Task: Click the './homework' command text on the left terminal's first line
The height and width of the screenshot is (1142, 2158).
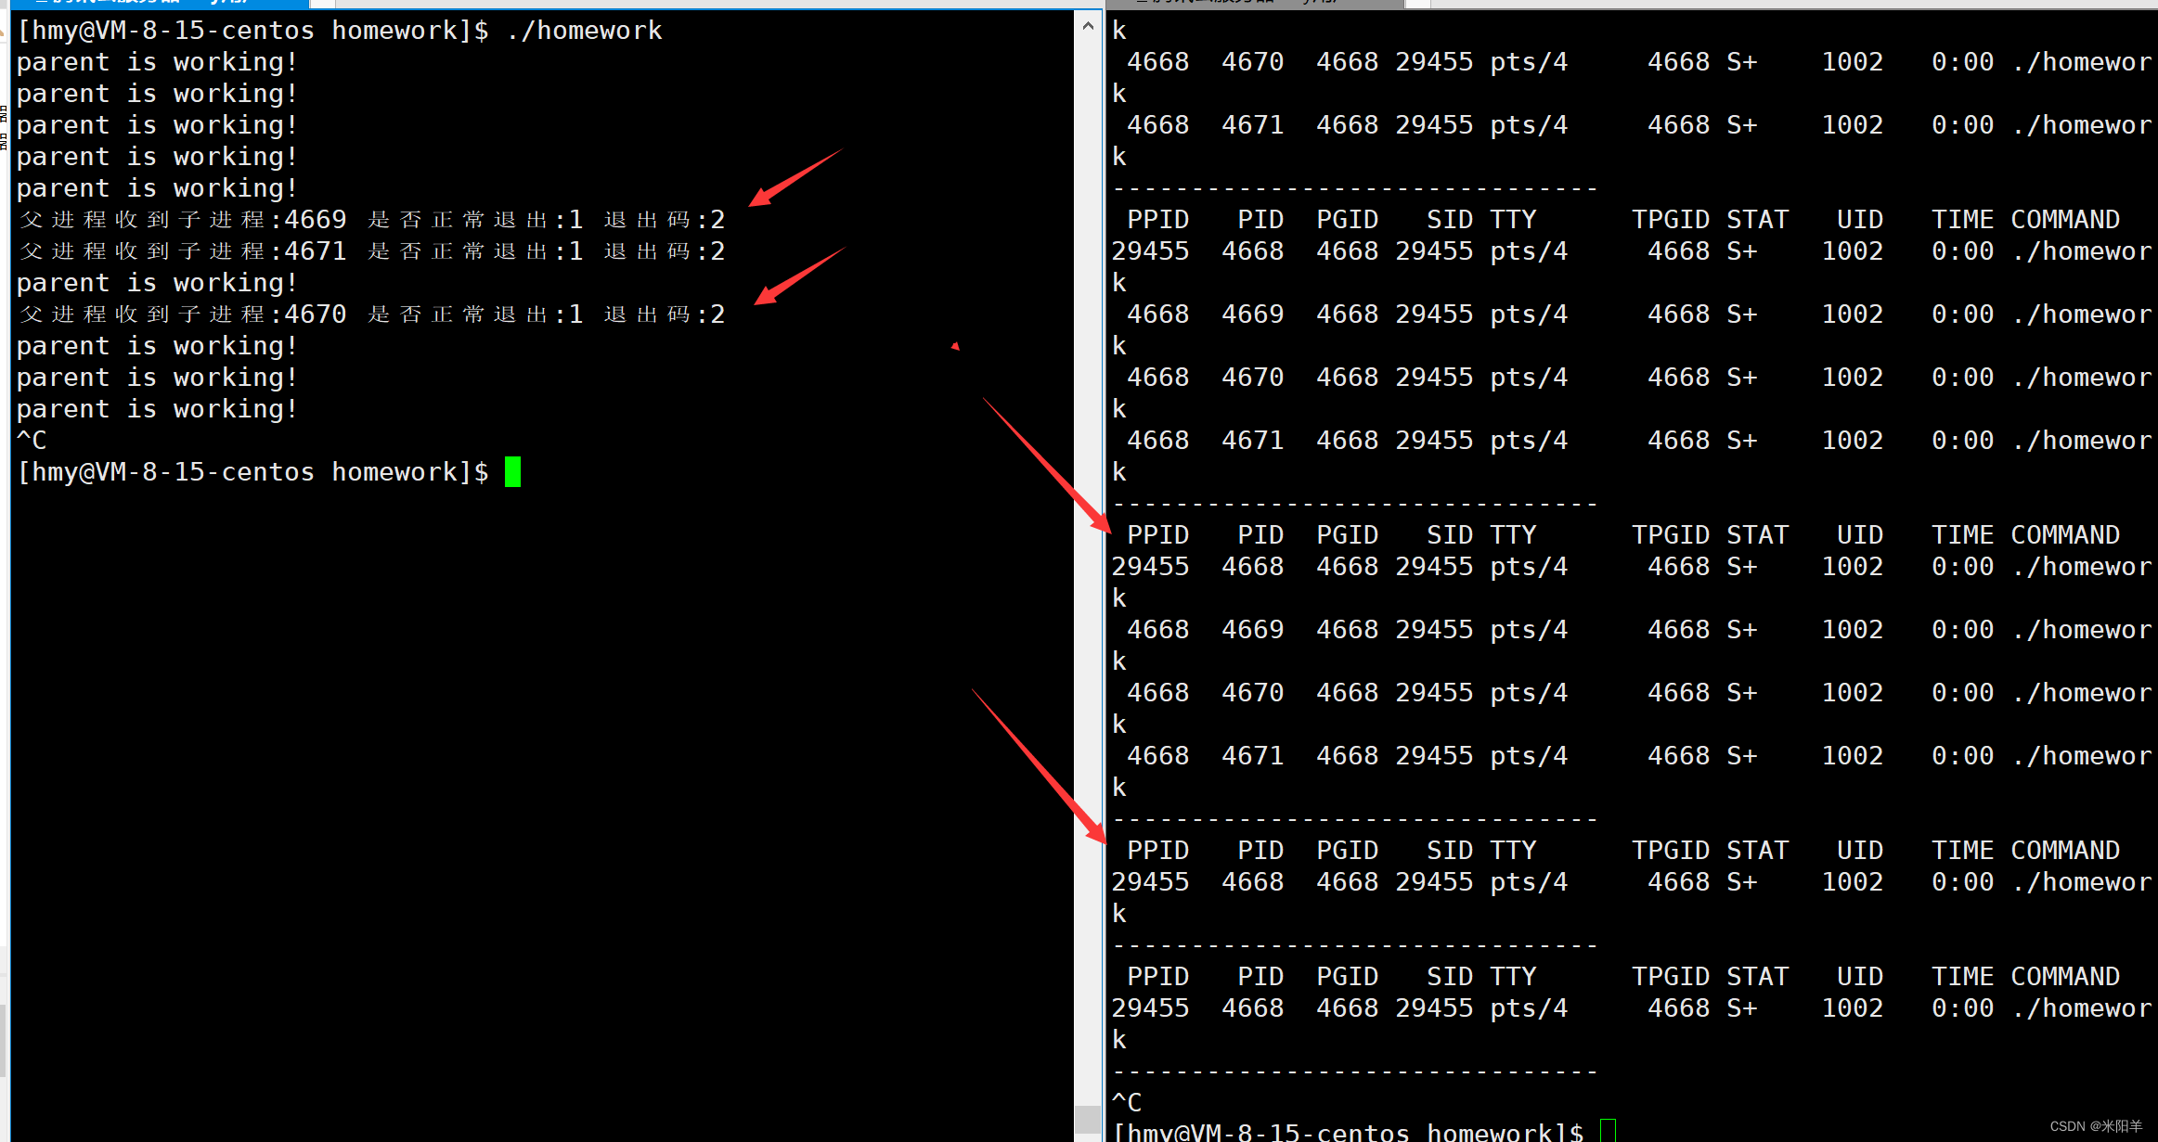Action: click(585, 31)
